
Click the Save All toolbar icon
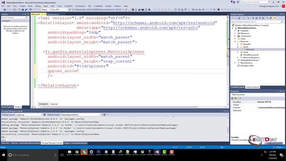pyautogui.click(x=26, y=10)
